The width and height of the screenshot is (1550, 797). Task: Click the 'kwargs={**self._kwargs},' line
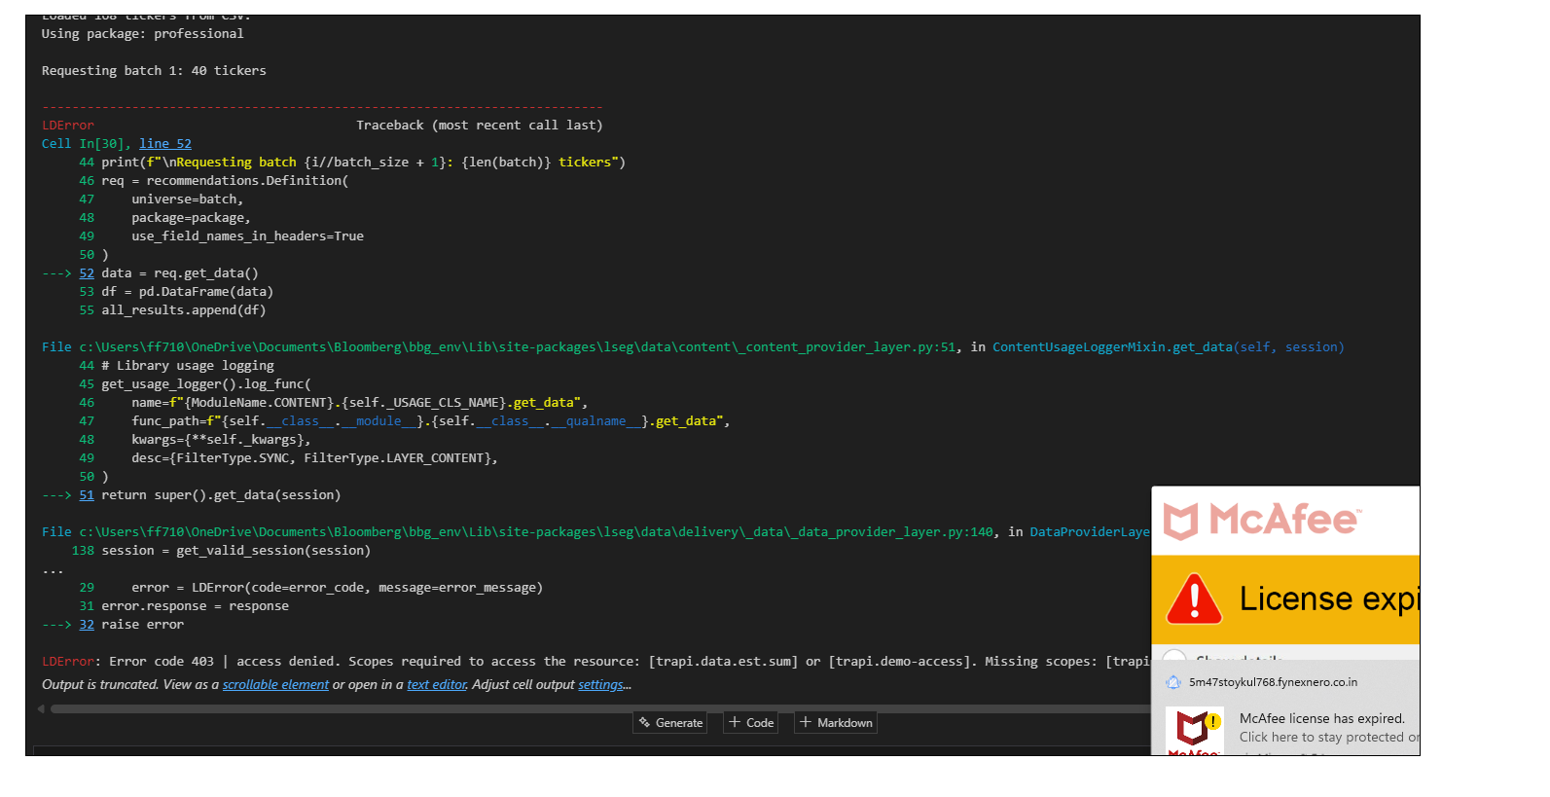222,440
